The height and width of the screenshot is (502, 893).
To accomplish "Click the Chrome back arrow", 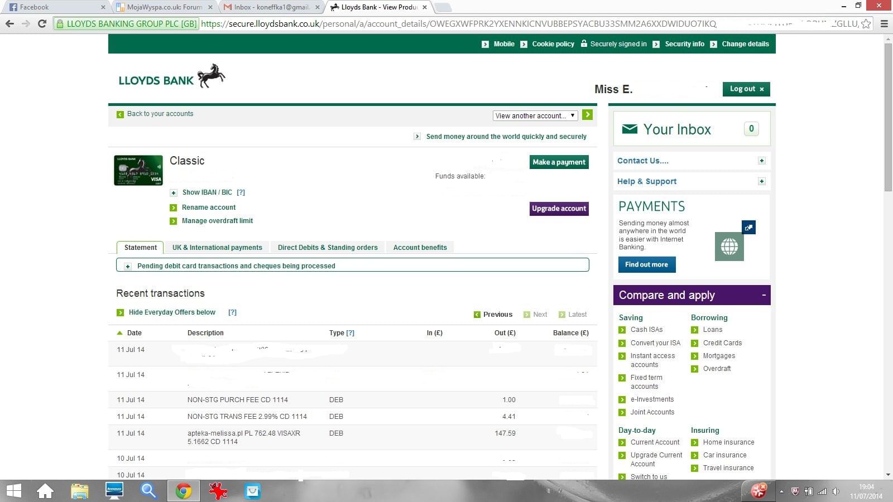I will (x=9, y=23).
